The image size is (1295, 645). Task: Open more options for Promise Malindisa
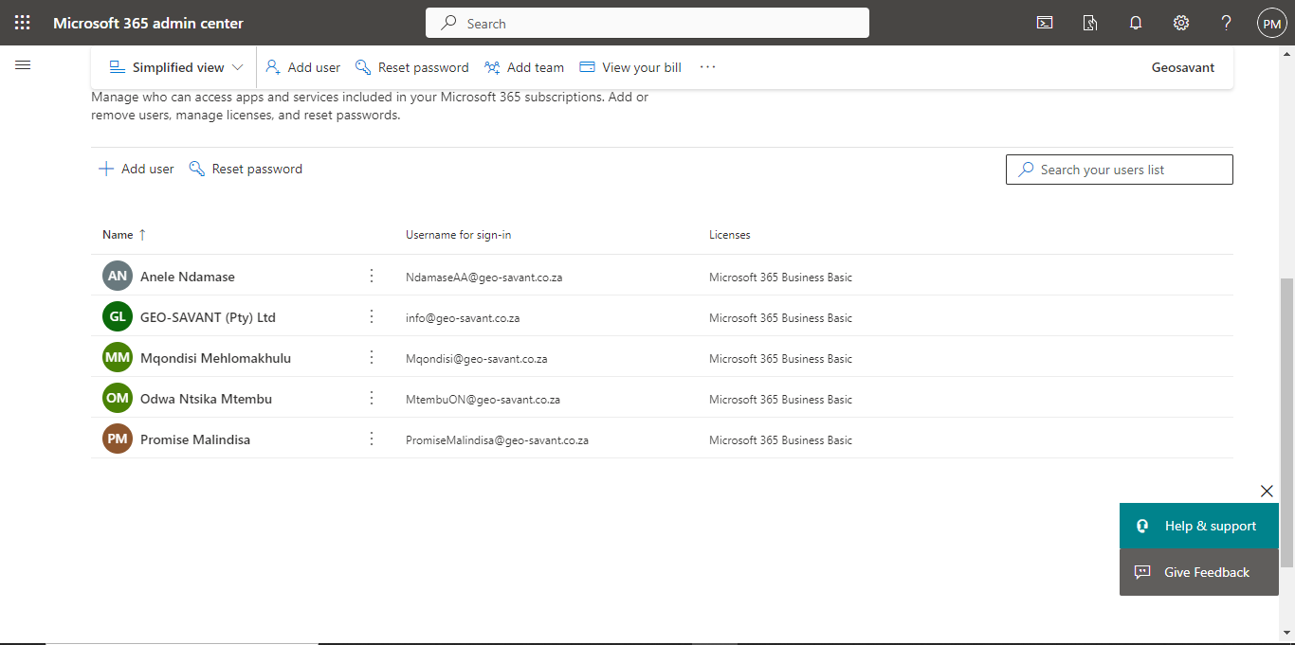[x=372, y=439]
